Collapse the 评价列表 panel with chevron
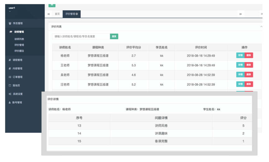This screenshot has height=162, width=269. tap(261, 27)
